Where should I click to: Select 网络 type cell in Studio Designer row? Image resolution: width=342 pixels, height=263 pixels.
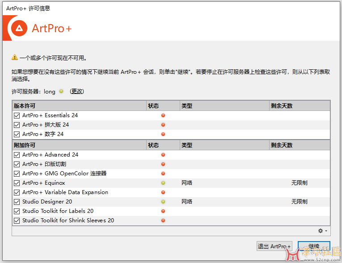[x=187, y=202]
